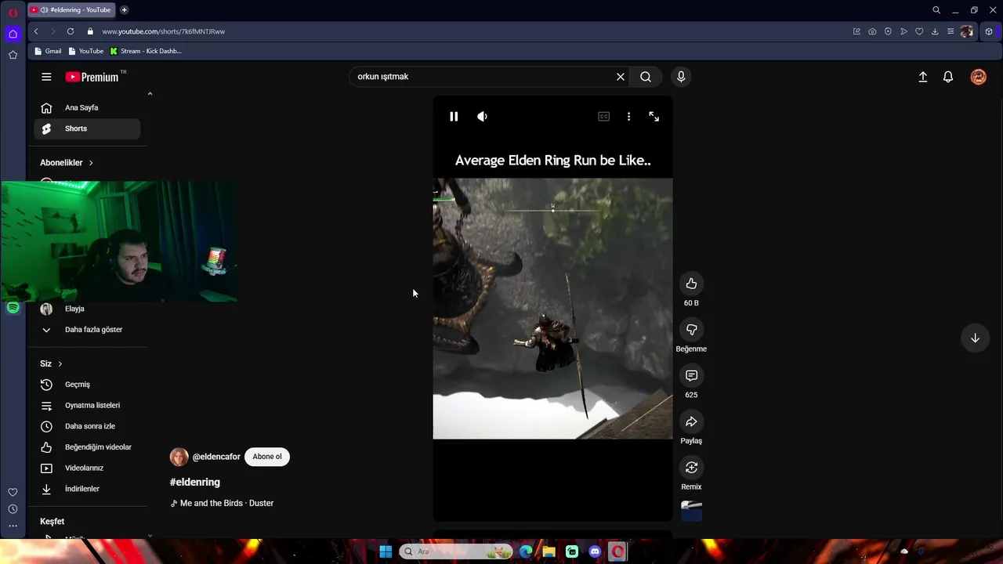Open İndirilenler downloads
Screen dimensions: 1003x564
(x=87, y=489)
